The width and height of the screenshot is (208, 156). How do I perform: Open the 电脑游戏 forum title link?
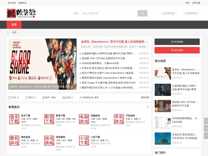(x=95, y=116)
